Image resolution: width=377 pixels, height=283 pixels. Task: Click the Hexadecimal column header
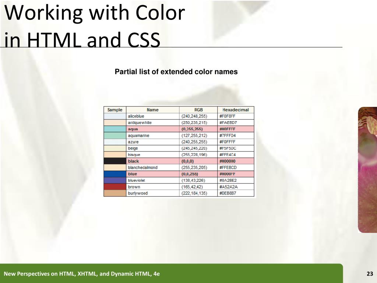(236, 110)
